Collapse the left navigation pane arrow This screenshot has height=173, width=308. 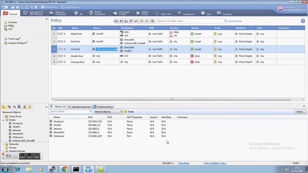pos(47,19)
